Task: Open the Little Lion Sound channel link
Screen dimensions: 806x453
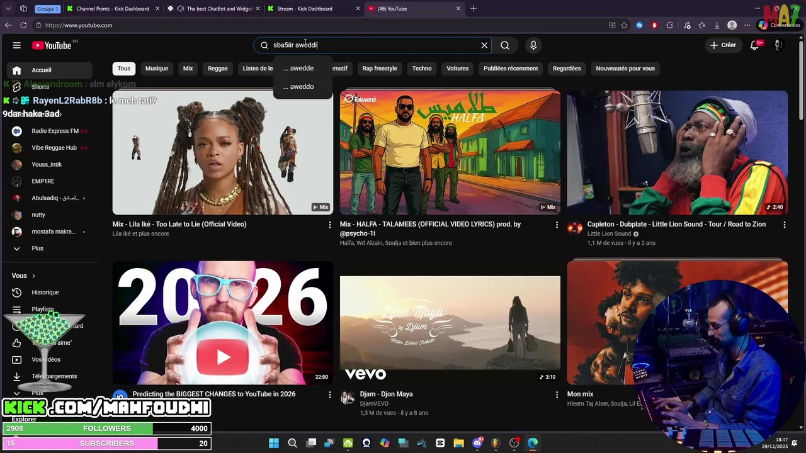Action: coord(609,234)
